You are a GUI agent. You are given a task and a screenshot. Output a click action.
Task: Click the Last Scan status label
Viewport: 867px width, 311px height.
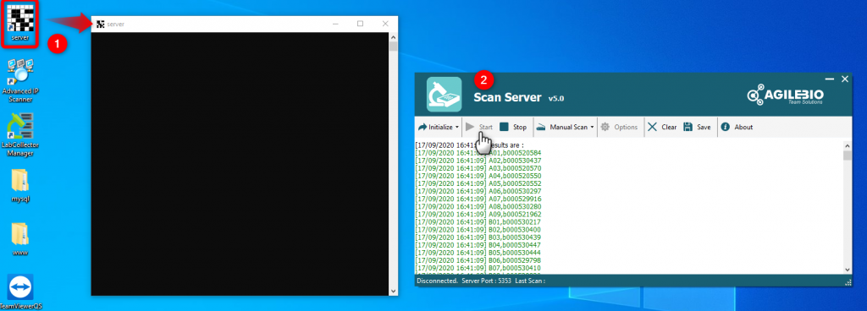click(530, 281)
